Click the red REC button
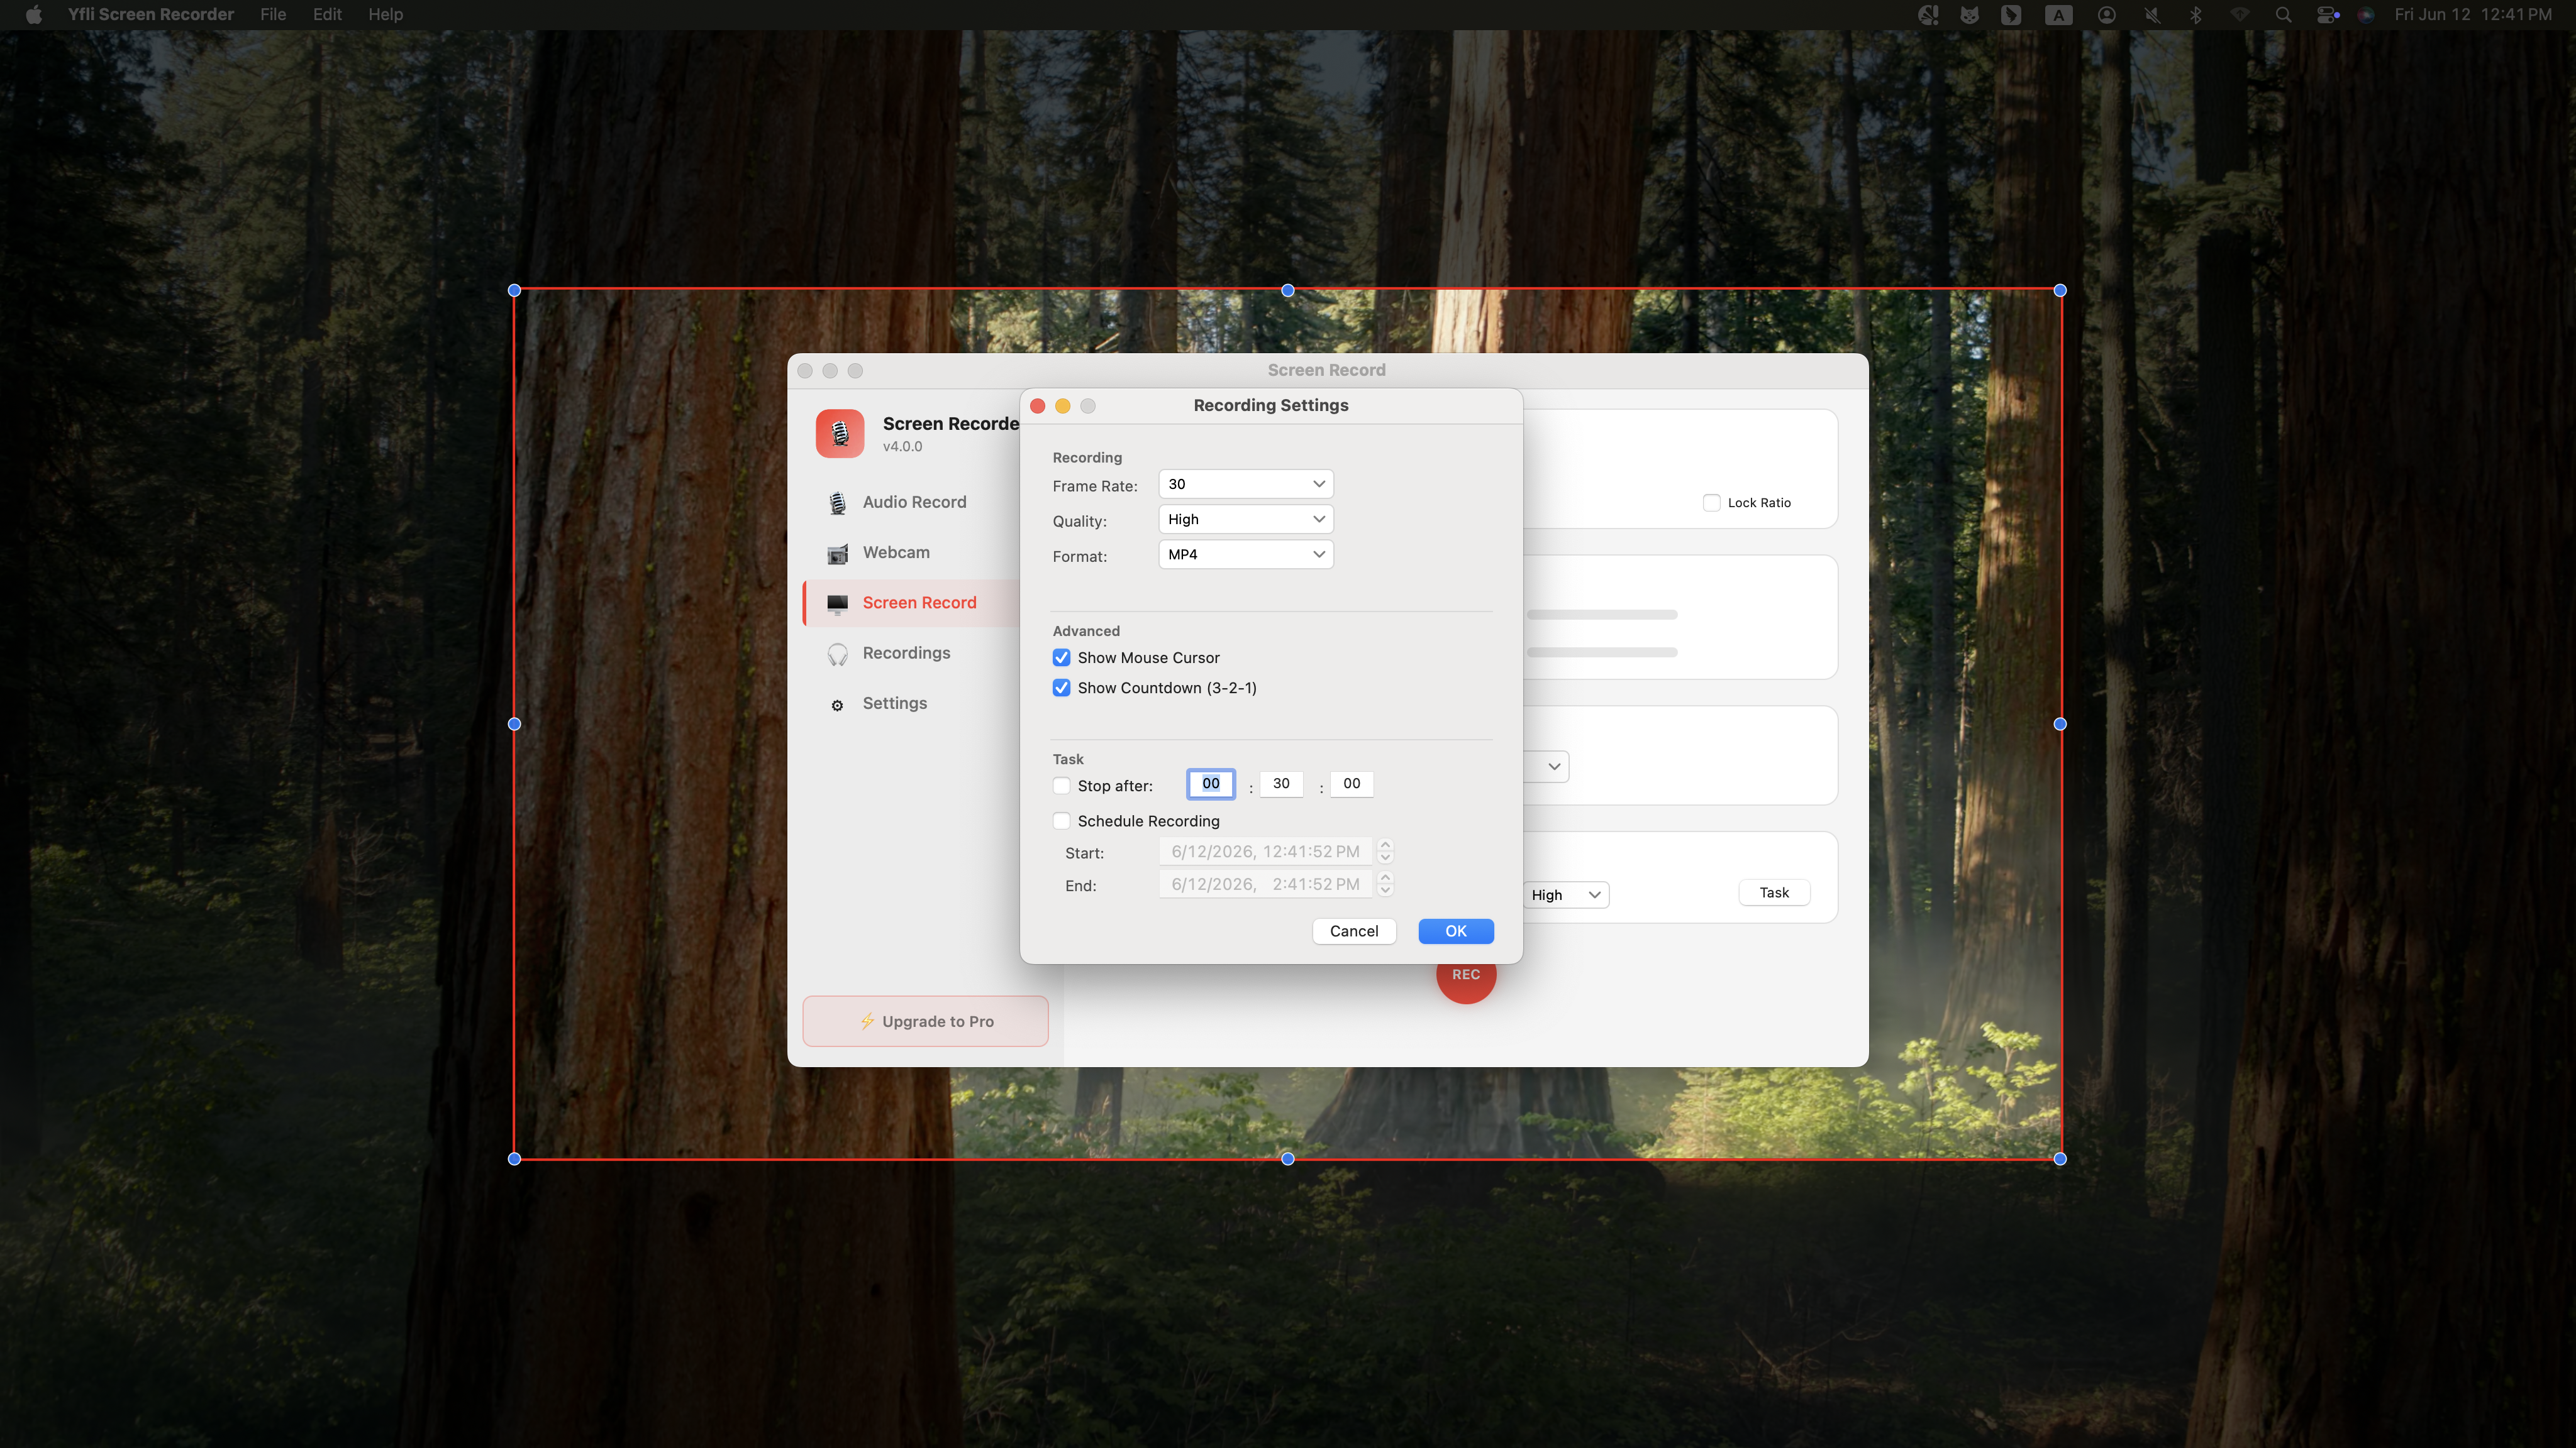The width and height of the screenshot is (2576, 1448). point(1466,979)
